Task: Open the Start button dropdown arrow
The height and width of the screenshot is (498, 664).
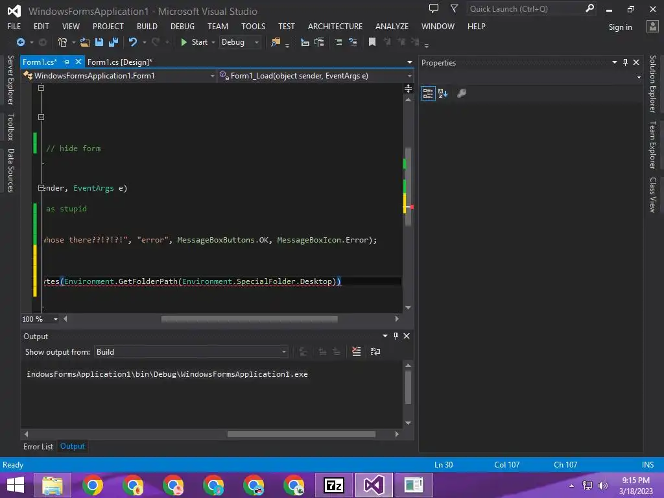Action: click(213, 42)
